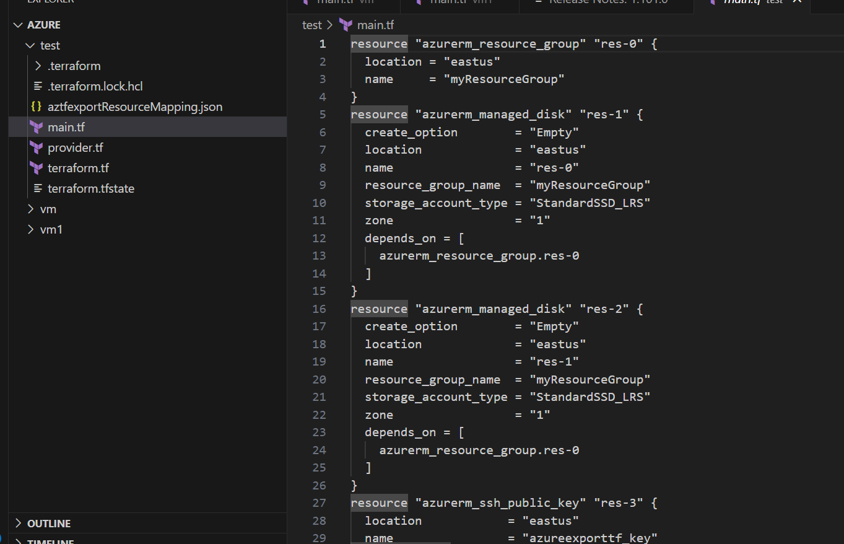Click "myResourceGroup" value on line 3
Screen dimensions: 844x544
coord(504,79)
